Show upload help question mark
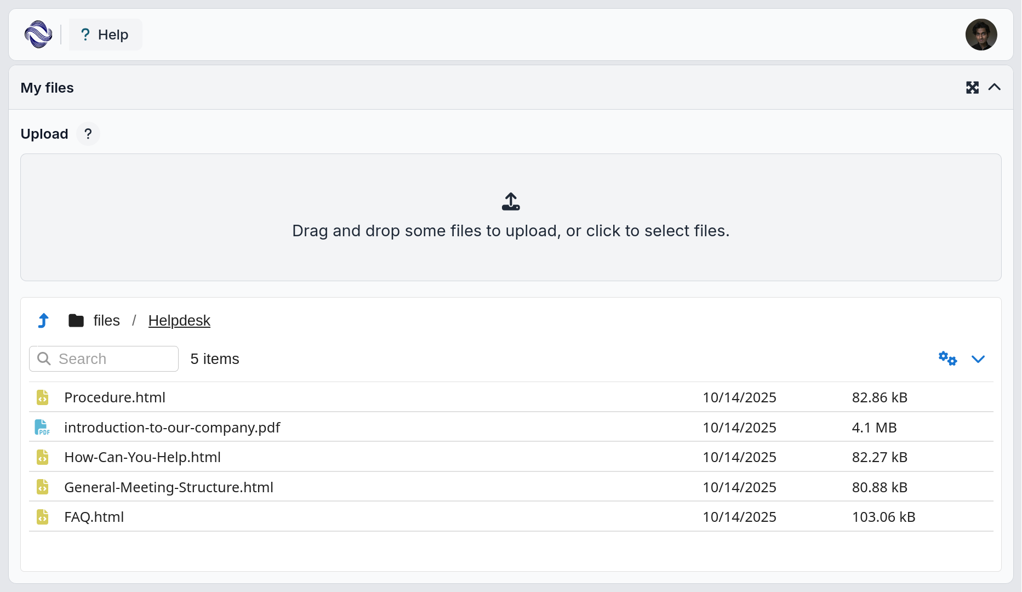Viewport: 1022px width, 592px height. click(x=88, y=134)
